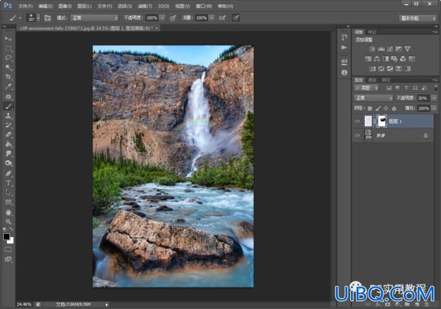Select the Zoom tool
This screenshot has width=441, height=309.
(x=8, y=221)
